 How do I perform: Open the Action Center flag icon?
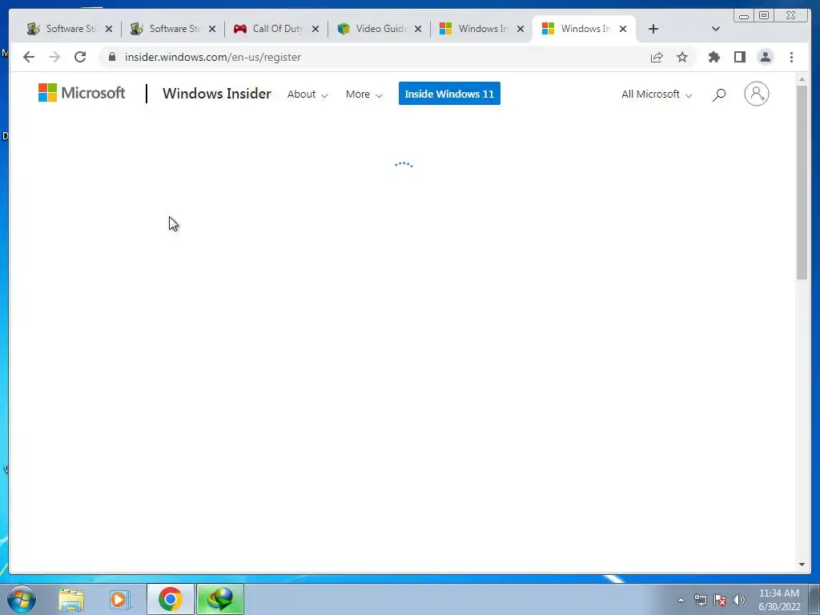[x=720, y=600]
